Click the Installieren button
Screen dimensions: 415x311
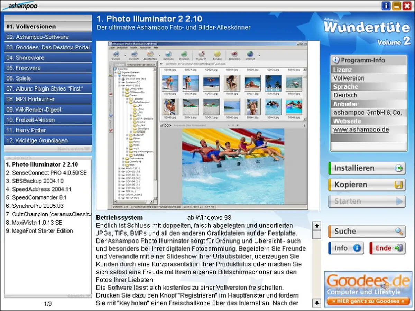tap(366, 168)
